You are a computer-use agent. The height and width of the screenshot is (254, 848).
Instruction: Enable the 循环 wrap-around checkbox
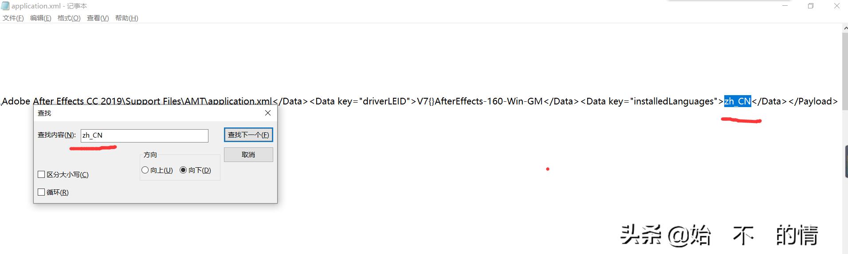point(41,192)
